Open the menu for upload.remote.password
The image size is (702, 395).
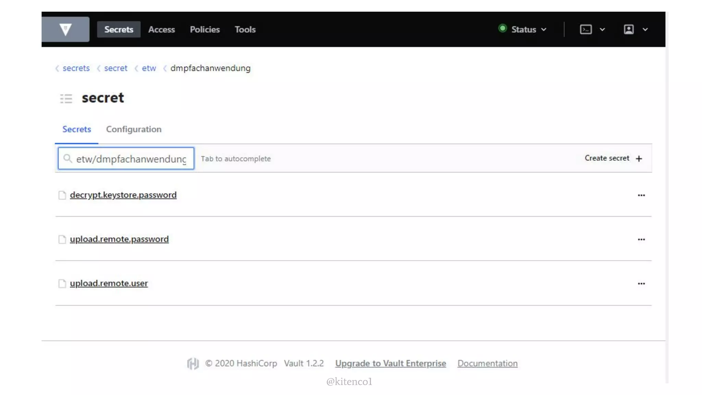(641, 240)
